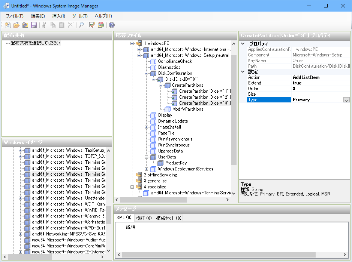352x262 pixels.
Task: Click messages pane horizontal scroll right arrow
Action: click(345, 255)
